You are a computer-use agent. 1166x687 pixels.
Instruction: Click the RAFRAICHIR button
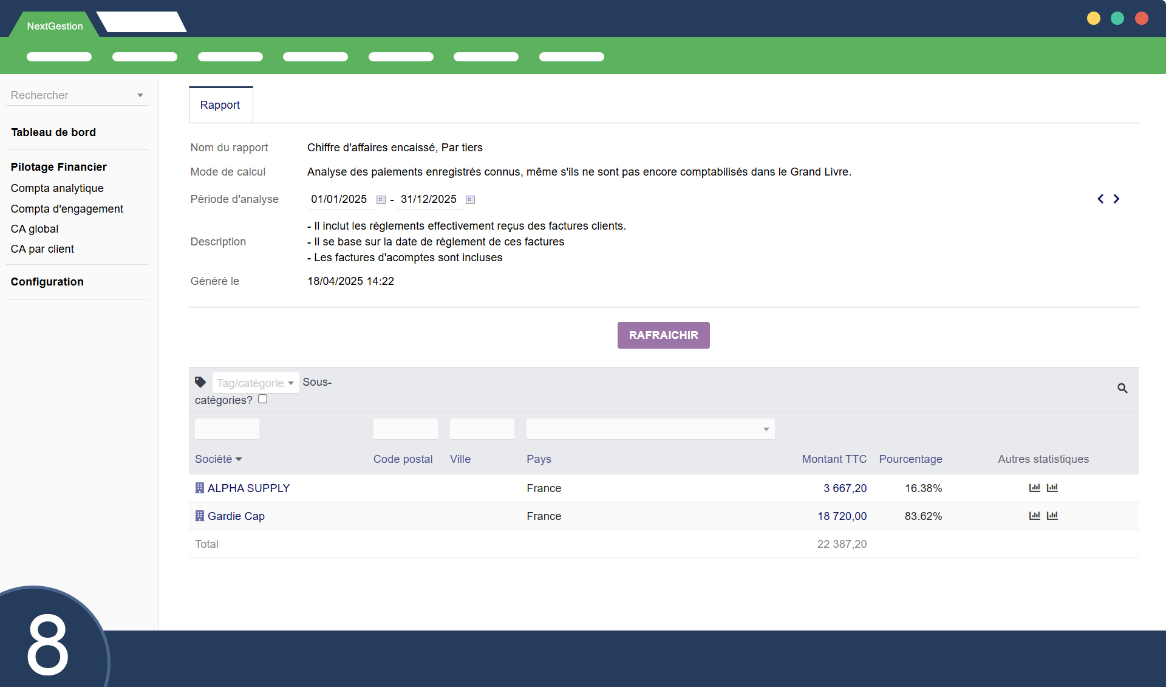(663, 335)
